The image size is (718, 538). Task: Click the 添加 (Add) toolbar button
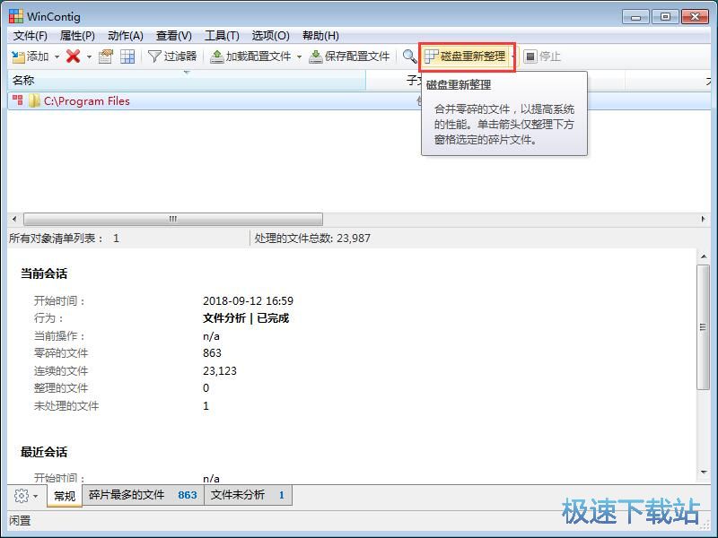[x=30, y=56]
